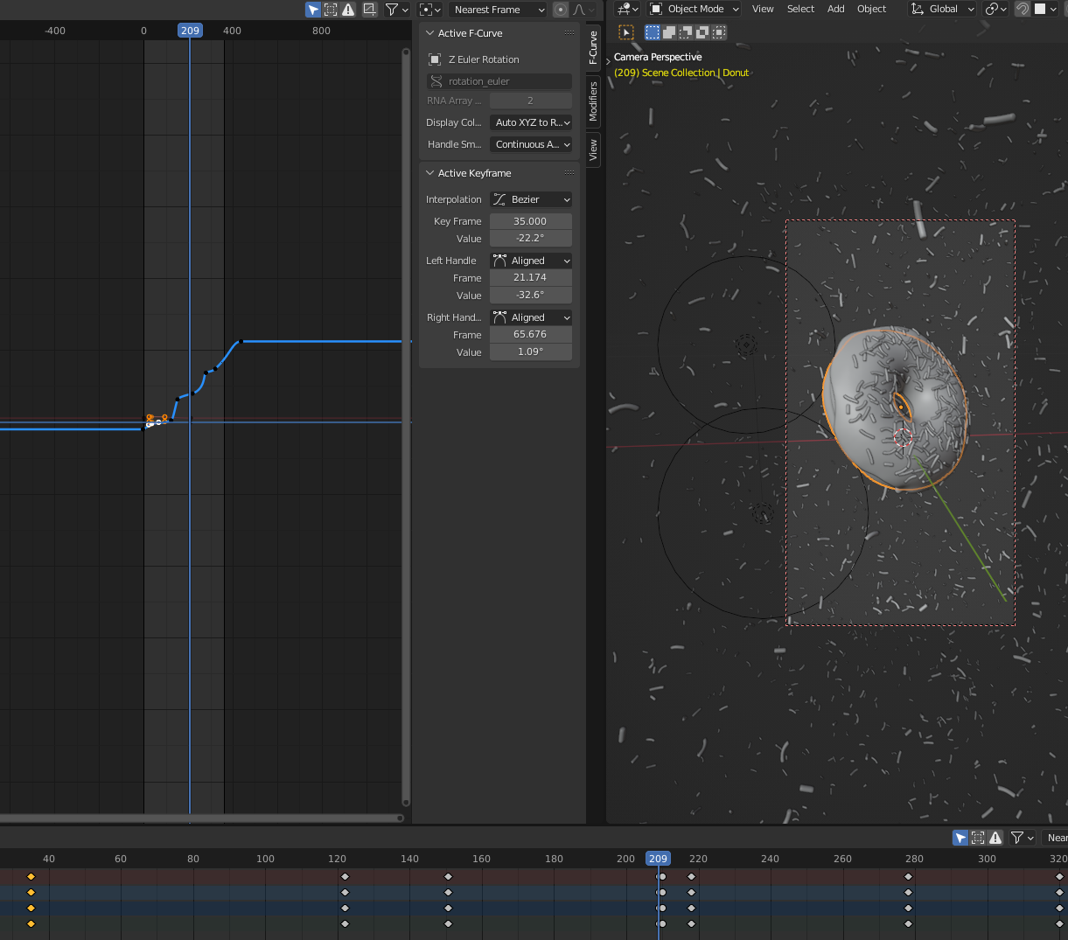Open the viewport View menu
Viewport: 1068px width, 940px height.
(763, 9)
